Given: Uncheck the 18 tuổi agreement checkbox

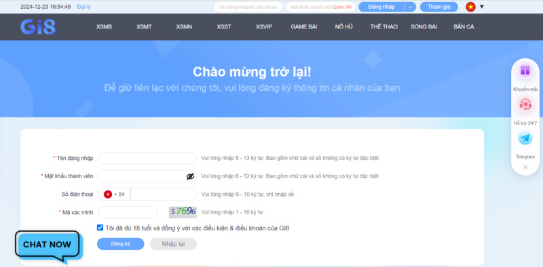Looking at the screenshot, I should click(x=100, y=228).
